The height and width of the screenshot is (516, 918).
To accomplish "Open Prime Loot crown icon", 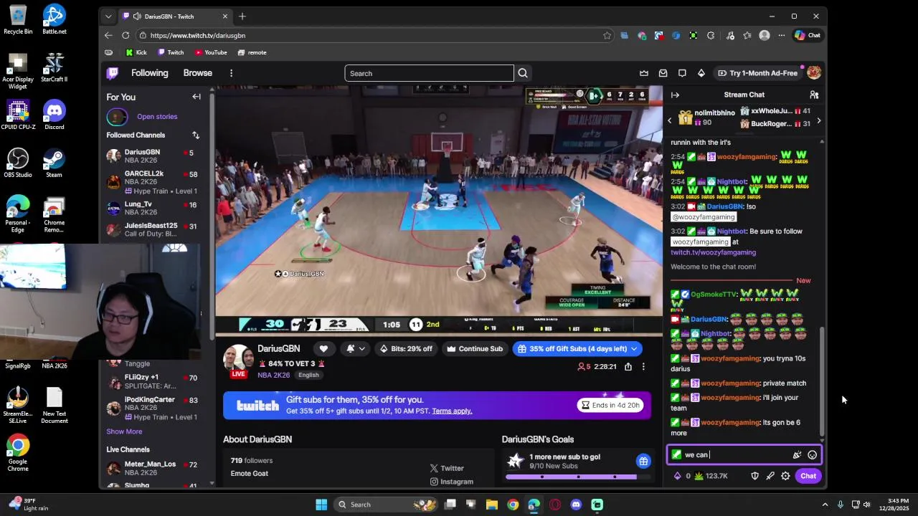I will coord(644,73).
